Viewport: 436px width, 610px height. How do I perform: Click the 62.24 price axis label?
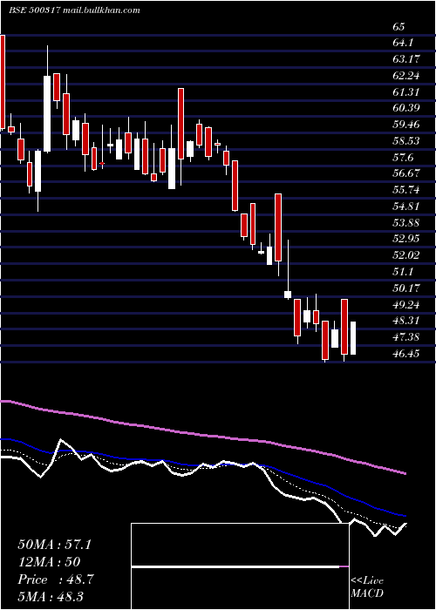[x=405, y=76]
